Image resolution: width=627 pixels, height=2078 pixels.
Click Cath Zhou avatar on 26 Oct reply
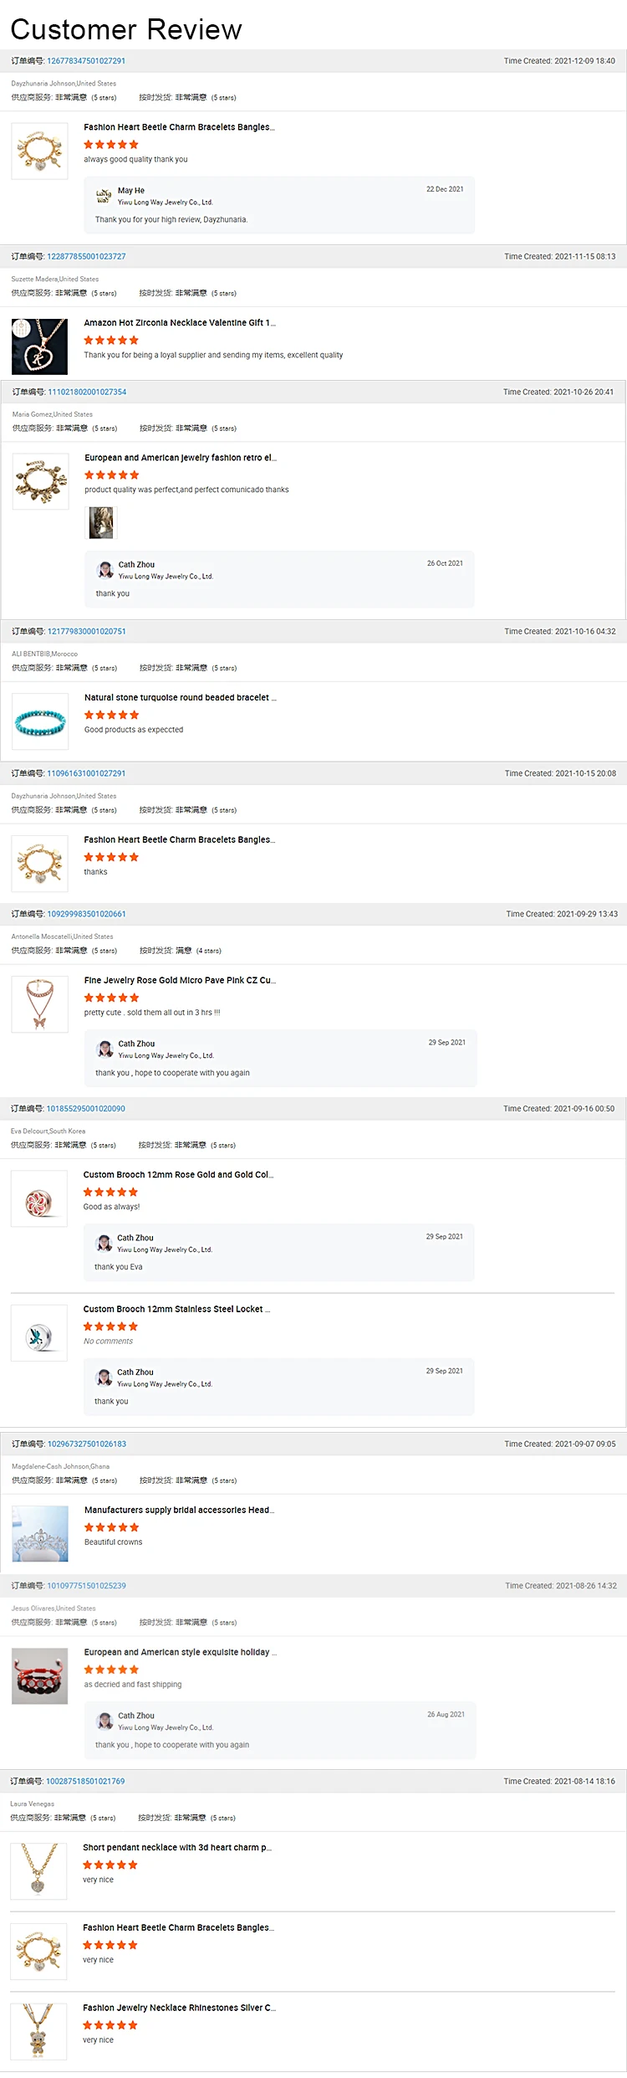[105, 570]
